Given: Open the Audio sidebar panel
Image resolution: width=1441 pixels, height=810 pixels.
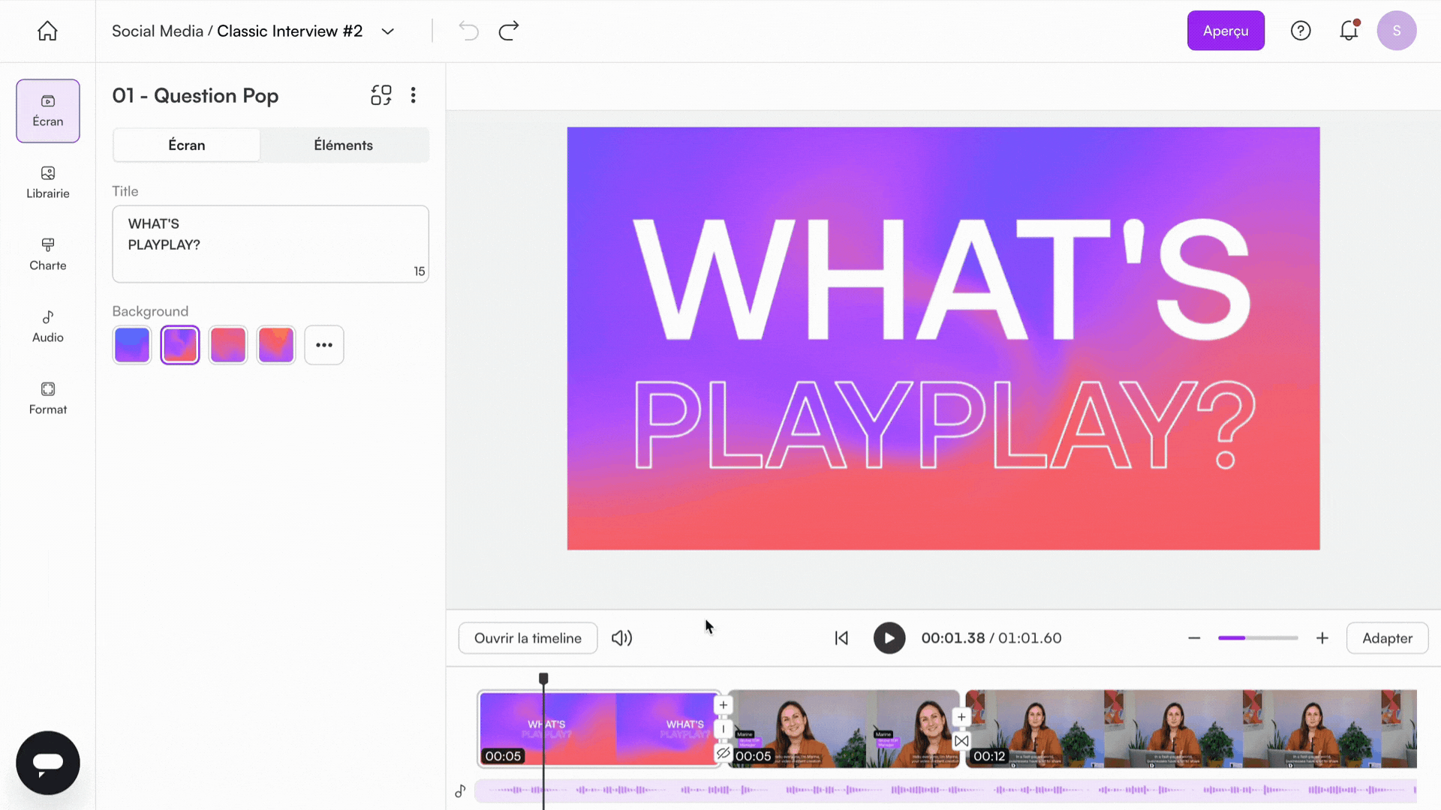Looking at the screenshot, I should coord(47,326).
